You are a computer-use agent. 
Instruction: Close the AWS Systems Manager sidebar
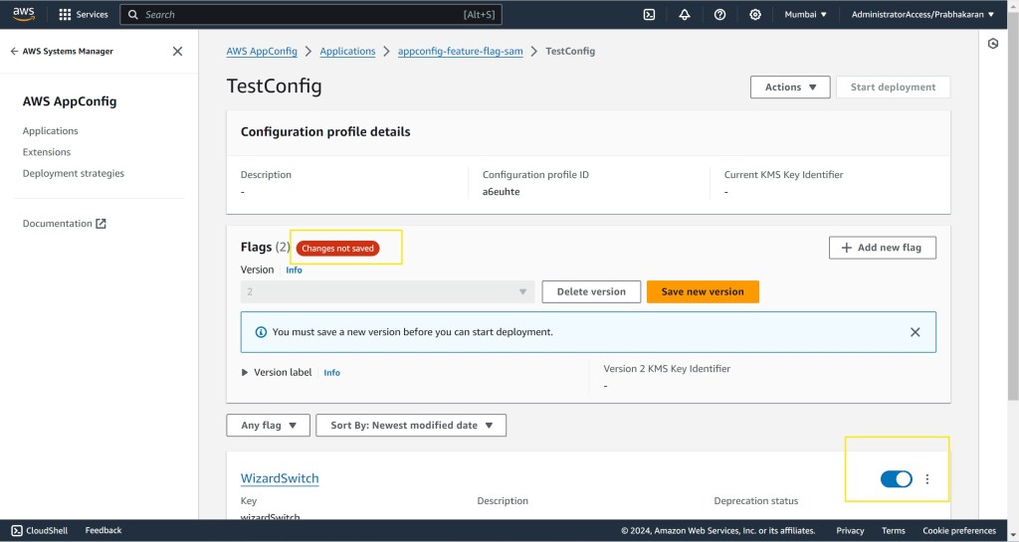[x=177, y=52]
